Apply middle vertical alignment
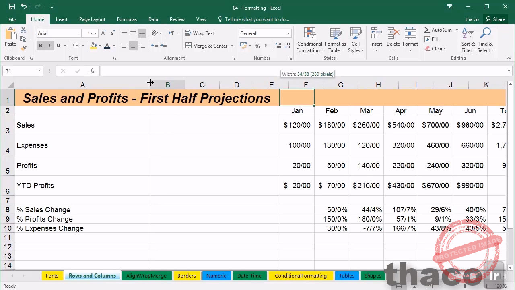This screenshot has height=290, width=515. tap(133, 33)
